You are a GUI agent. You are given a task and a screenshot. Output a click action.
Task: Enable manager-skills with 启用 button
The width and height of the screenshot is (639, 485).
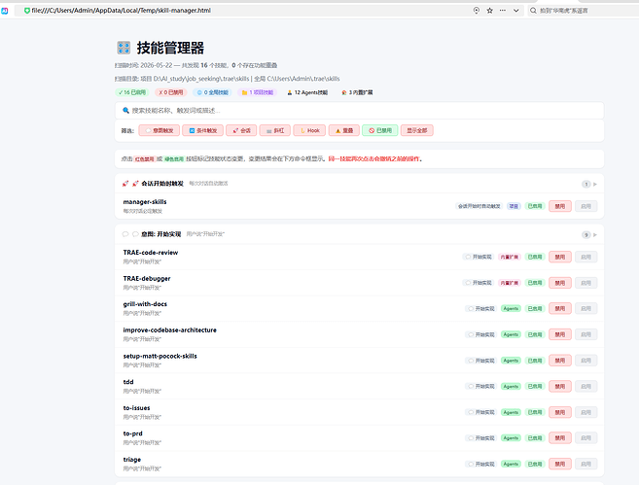[586, 206]
